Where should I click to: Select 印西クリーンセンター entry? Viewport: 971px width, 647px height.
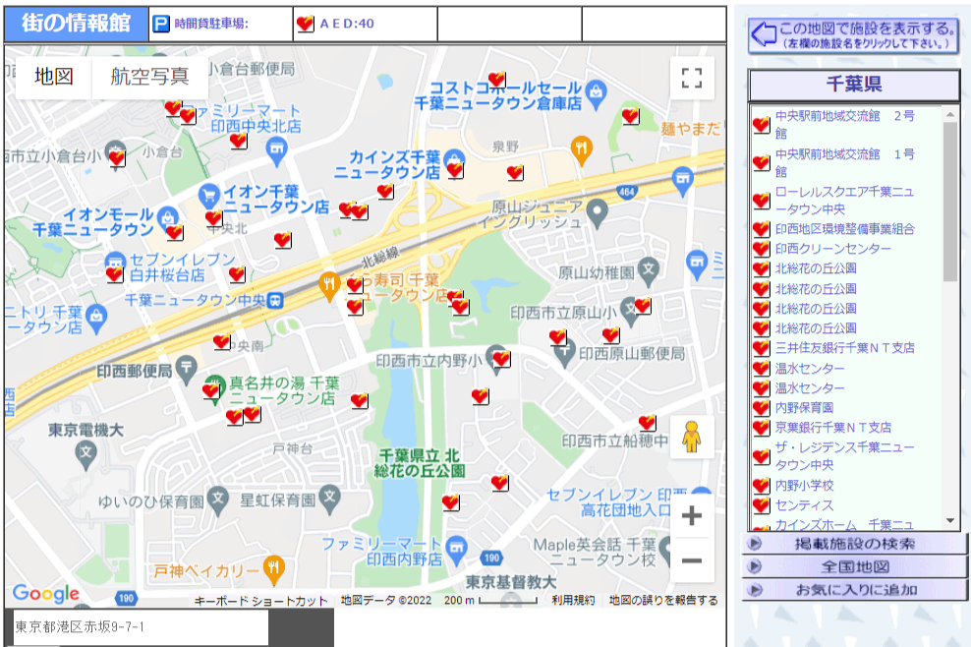832,249
